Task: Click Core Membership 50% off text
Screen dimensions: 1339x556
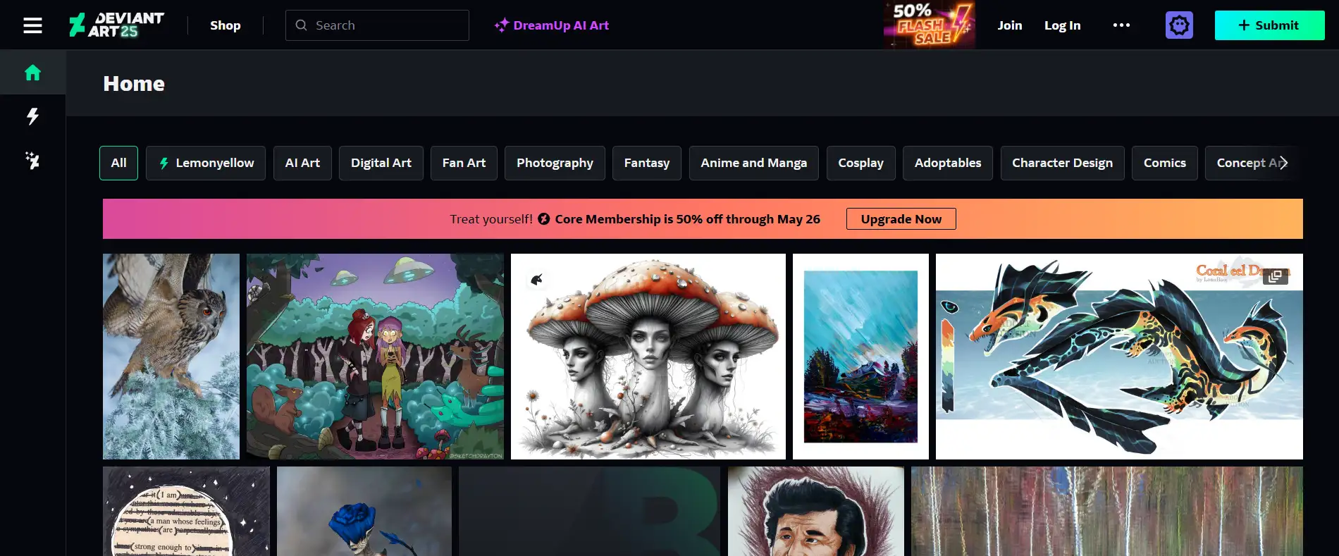Action: tap(687, 219)
